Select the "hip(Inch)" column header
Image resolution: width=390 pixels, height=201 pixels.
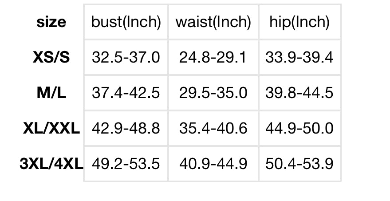[299, 22]
